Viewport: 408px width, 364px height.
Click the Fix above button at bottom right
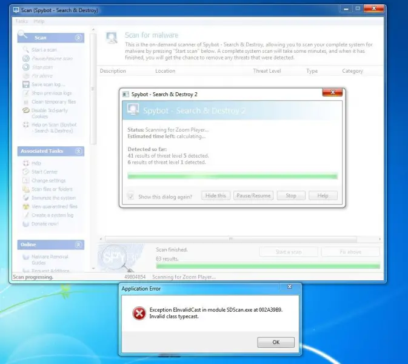click(x=350, y=252)
